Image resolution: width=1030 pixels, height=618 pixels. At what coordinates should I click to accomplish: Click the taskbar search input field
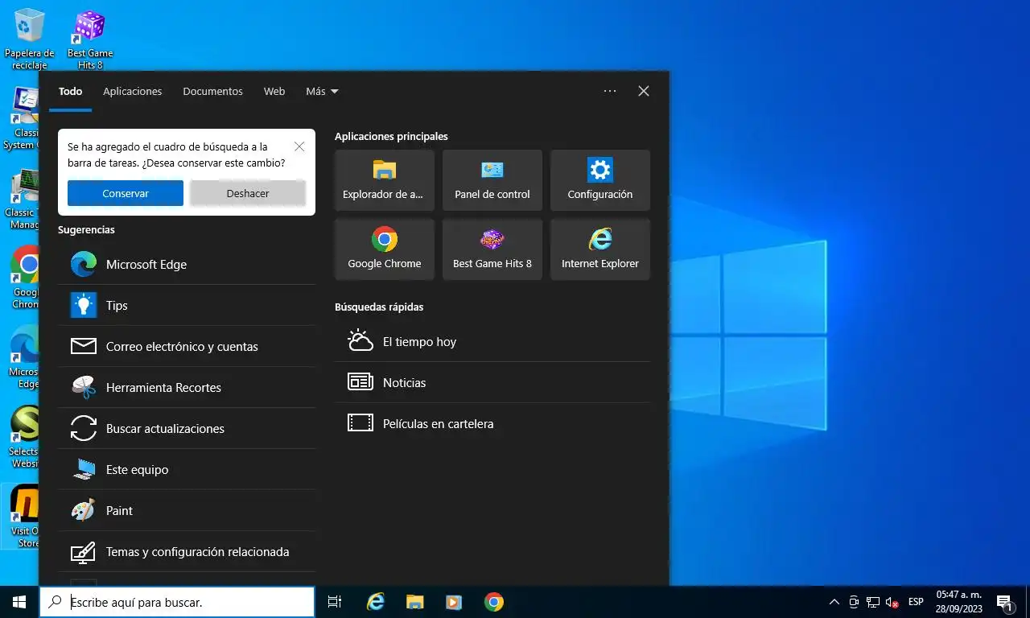click(x=177, y=602)
